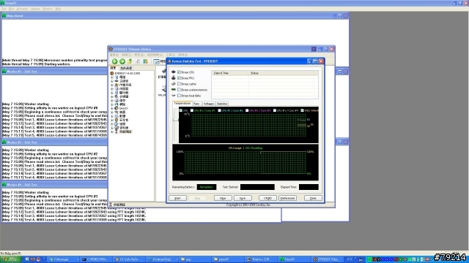Enable the CPU #1 / Core #2 graph checkbox
The height and width of the screenshot is (263, 469).
click(x=220, y=110)
